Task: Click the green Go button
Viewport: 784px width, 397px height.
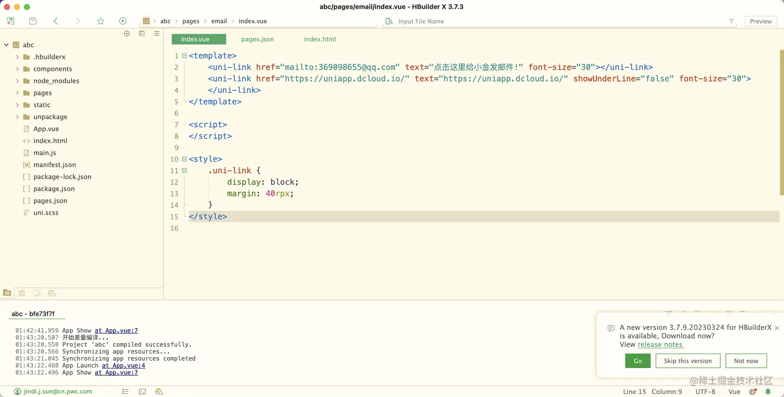Action: coord(638,361)
